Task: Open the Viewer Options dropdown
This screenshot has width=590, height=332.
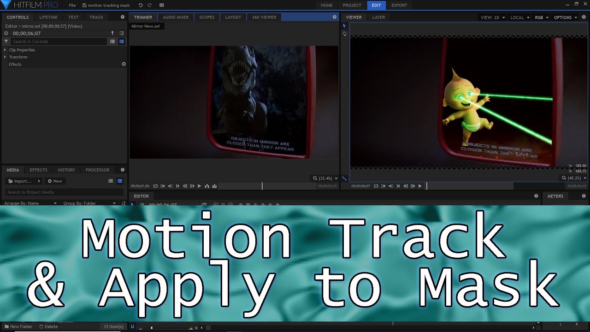Action: tap(566, 18)
